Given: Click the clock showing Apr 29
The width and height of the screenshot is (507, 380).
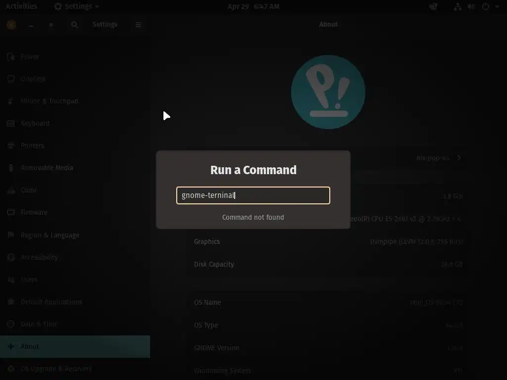Looking at the screenshot, I should pos(253,6).
